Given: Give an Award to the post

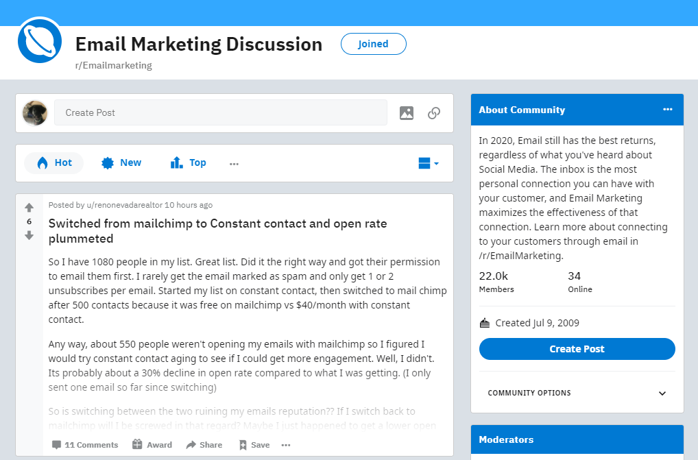Looking at the screenshot, I should pyautogui.click(x=152, y=445).
